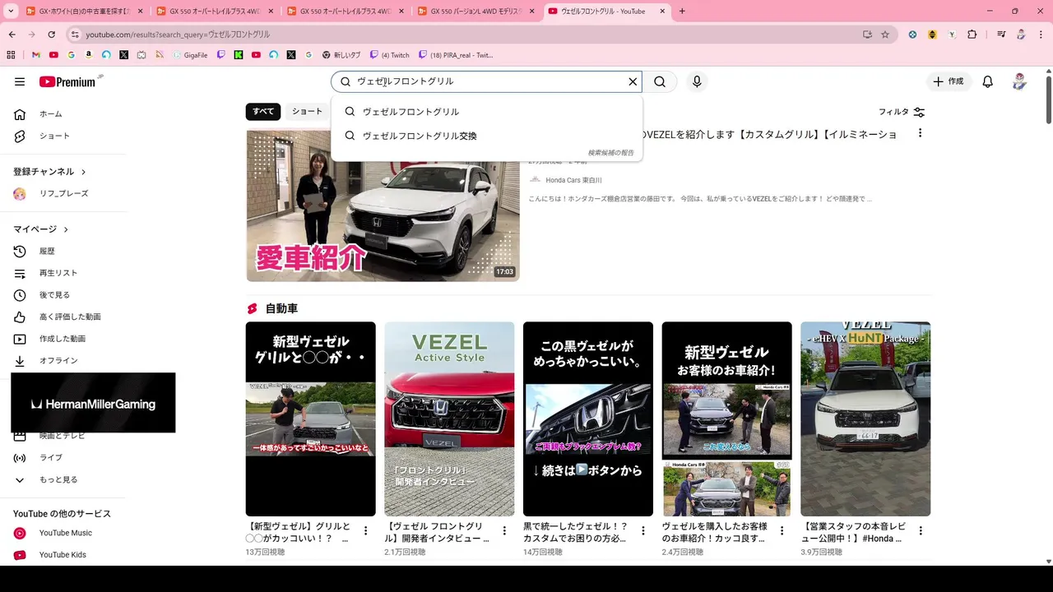Open 作成した動画 your videos
The width and height of the screenshot is (1053, 592).
click(x=63, y=339)
